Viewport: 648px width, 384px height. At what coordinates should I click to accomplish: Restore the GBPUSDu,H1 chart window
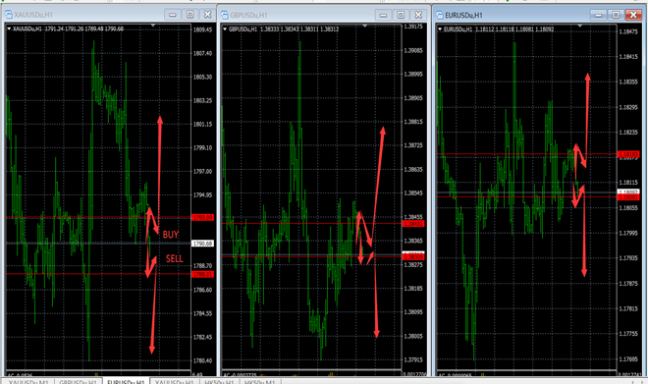pos(401,15)
